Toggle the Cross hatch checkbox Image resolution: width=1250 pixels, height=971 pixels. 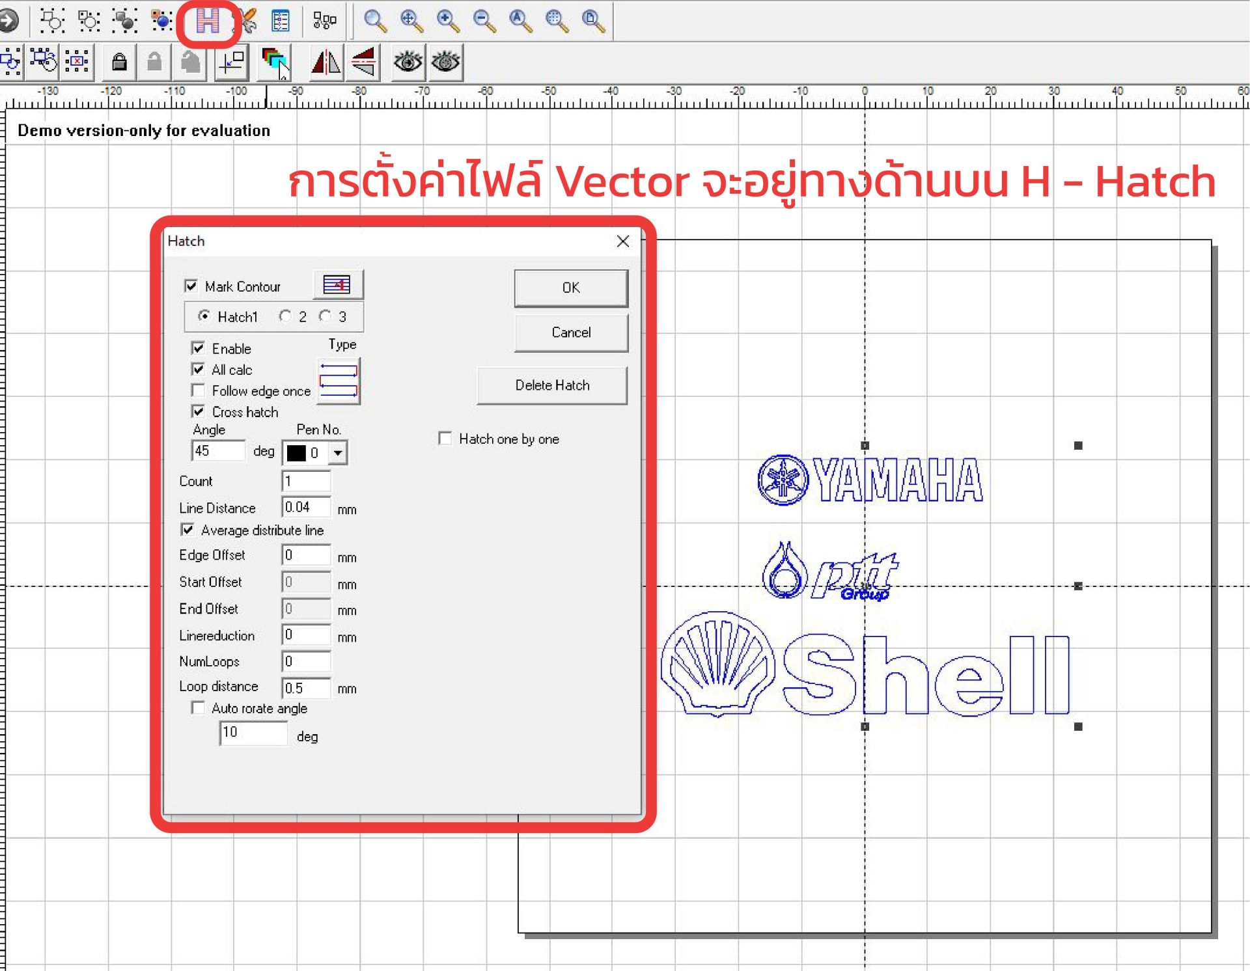click(198, 411)
